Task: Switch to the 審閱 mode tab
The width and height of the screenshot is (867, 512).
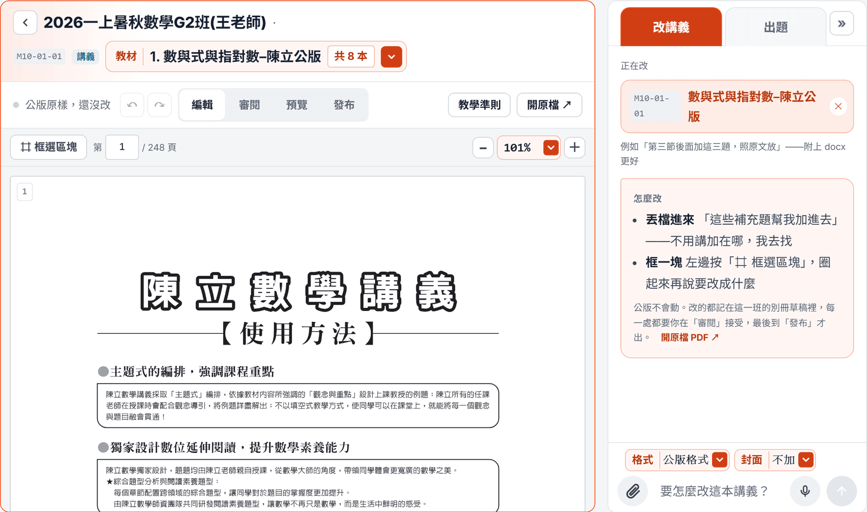Action: pos(249,105)
